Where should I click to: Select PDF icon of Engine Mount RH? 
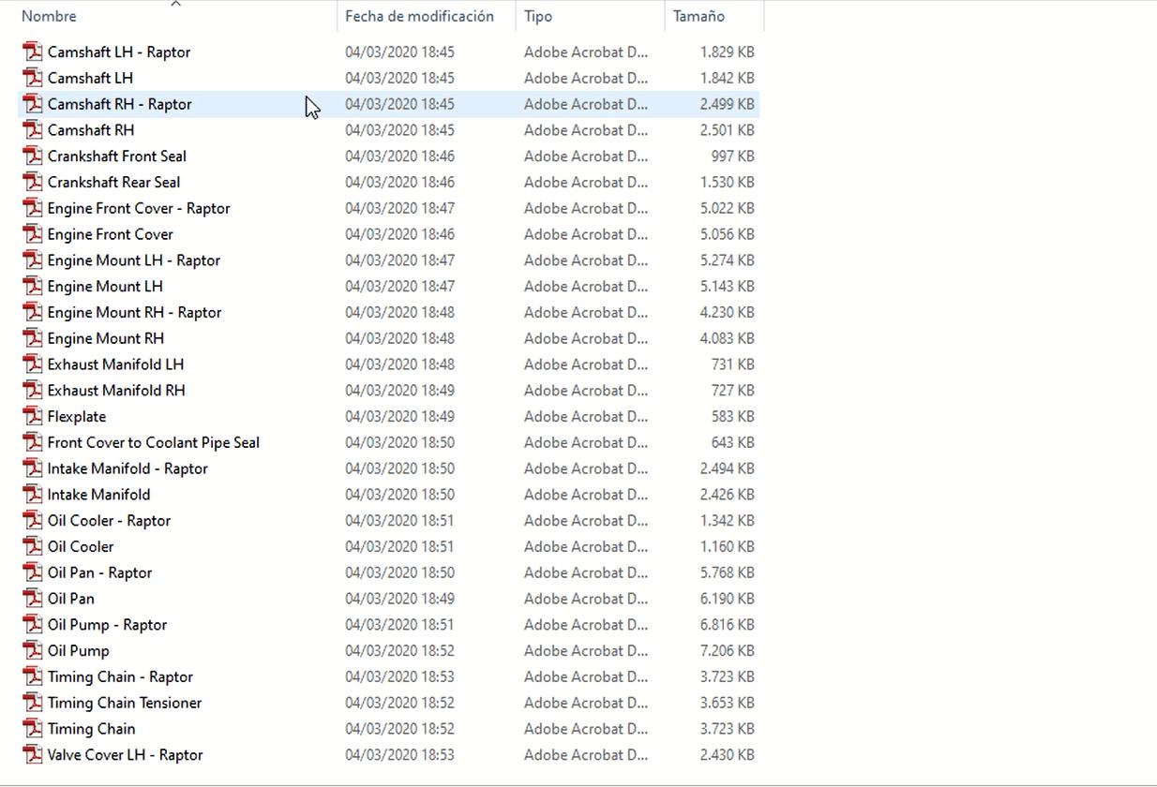(33, 338)
